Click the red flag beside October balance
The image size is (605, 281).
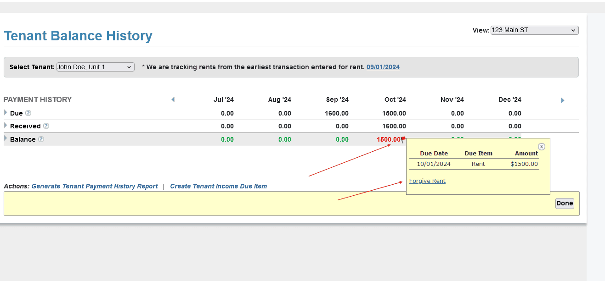(403, 139)
